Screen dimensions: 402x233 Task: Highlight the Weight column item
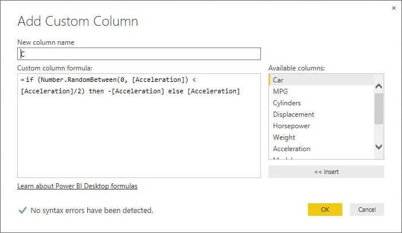[284, 137]
